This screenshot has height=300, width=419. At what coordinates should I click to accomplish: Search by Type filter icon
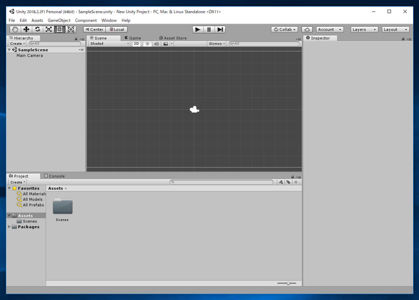281,182
